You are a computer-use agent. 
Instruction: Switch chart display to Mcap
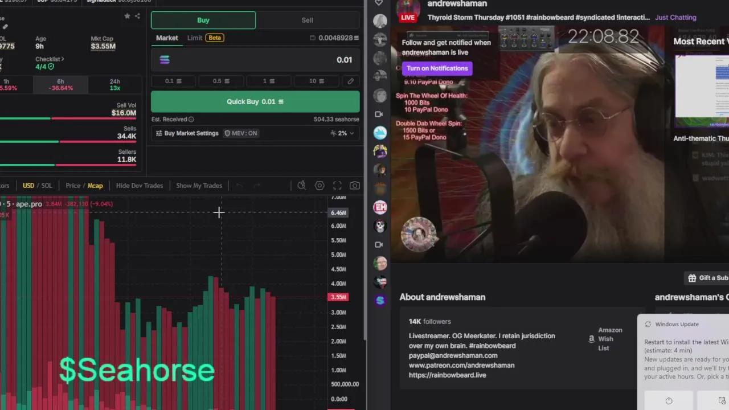point(95,186)
